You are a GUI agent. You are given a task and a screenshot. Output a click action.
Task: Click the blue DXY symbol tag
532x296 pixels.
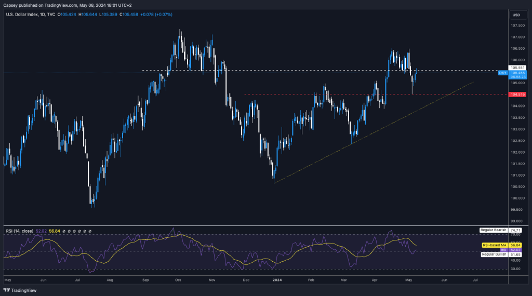(x=502, y=73)
